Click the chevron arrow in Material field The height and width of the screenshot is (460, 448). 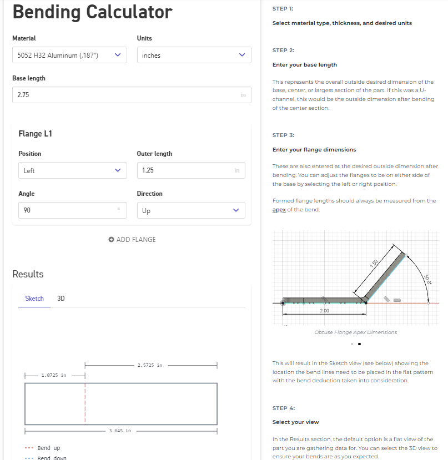pos(117,55)
